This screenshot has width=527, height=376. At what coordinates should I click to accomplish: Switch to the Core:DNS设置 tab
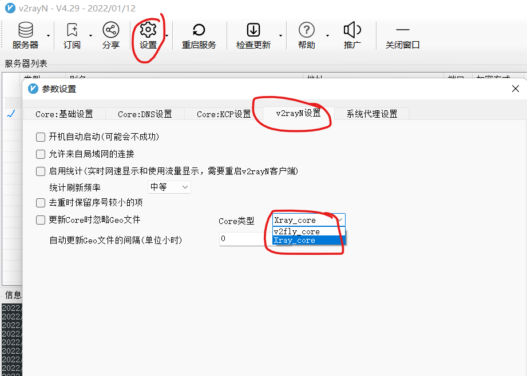145,114
